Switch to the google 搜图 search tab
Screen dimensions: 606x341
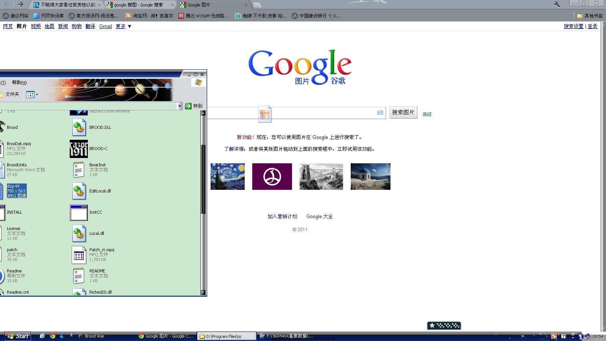pyautogui.click(x=141, y=5)
